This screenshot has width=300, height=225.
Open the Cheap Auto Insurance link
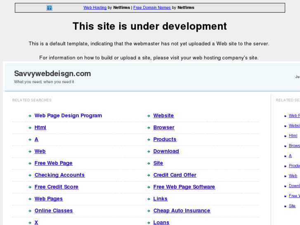[182, 211]
